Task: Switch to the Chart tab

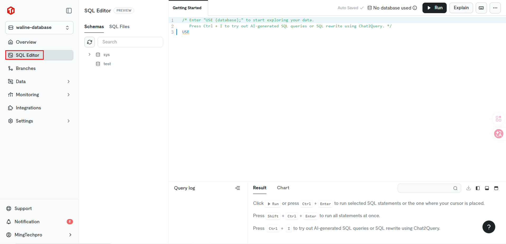Action: pyautogui.click(x=283, y=188)
